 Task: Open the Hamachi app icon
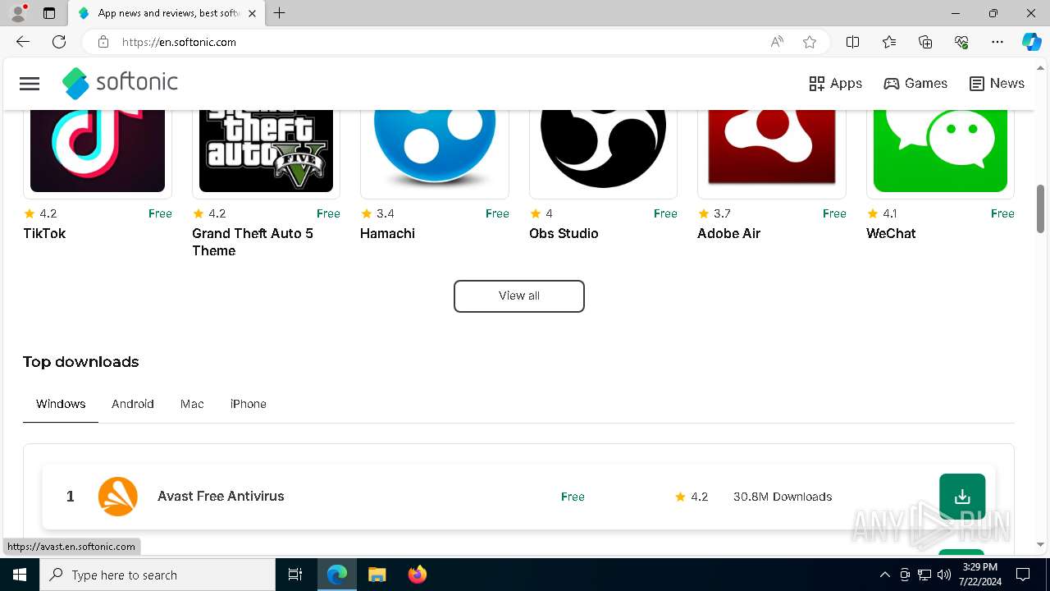[435, 148]
